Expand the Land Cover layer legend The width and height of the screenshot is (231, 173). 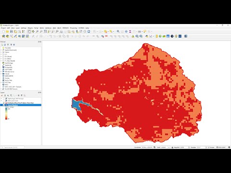(1, 101)
